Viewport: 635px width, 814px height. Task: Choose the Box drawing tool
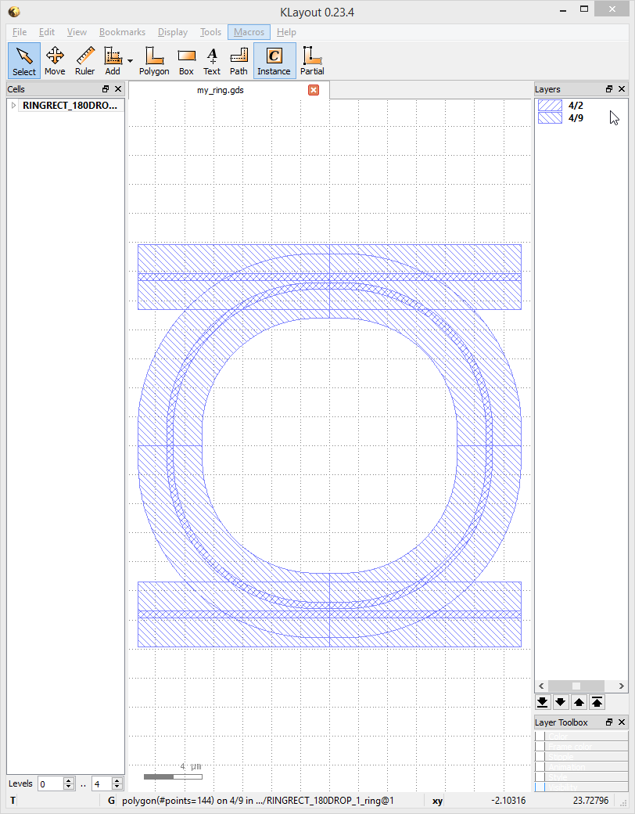186,61
